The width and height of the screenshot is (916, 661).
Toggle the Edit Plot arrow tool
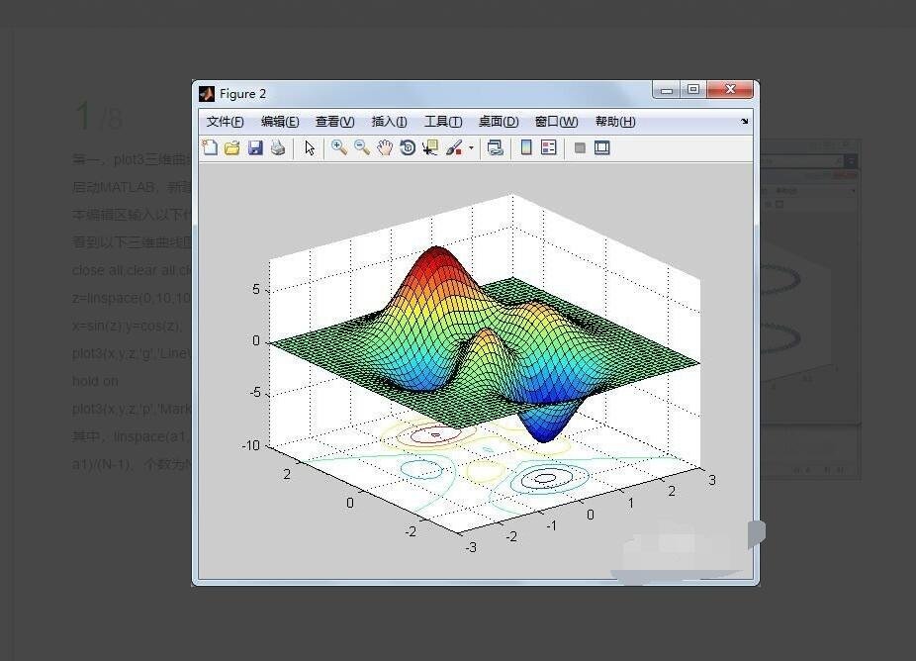310,147
